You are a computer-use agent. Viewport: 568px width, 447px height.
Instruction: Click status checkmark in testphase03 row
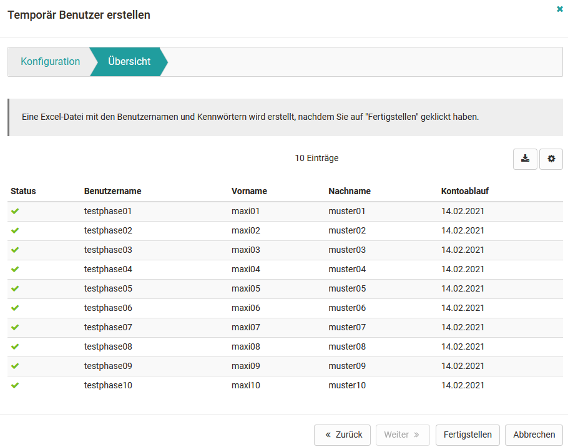coord(15,250)
